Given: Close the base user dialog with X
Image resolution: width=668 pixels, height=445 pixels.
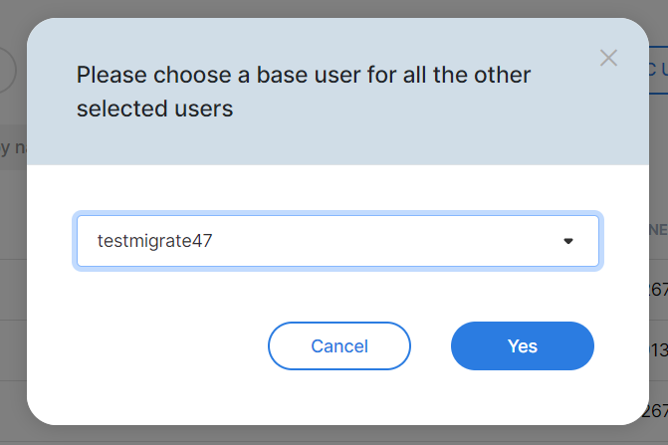Looking at the screenshot, I should [608, 58].
